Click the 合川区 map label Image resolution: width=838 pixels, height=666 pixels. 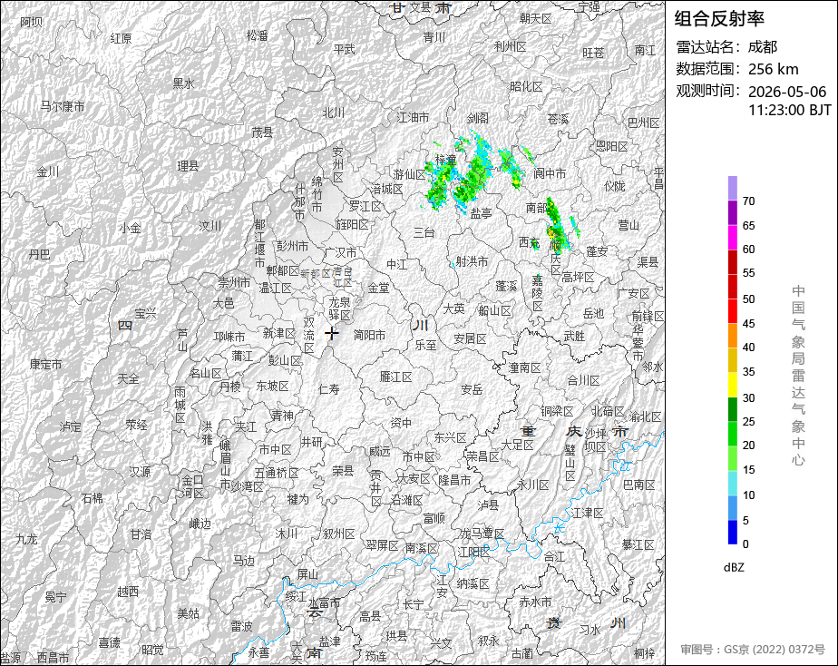tap(583, 380)
